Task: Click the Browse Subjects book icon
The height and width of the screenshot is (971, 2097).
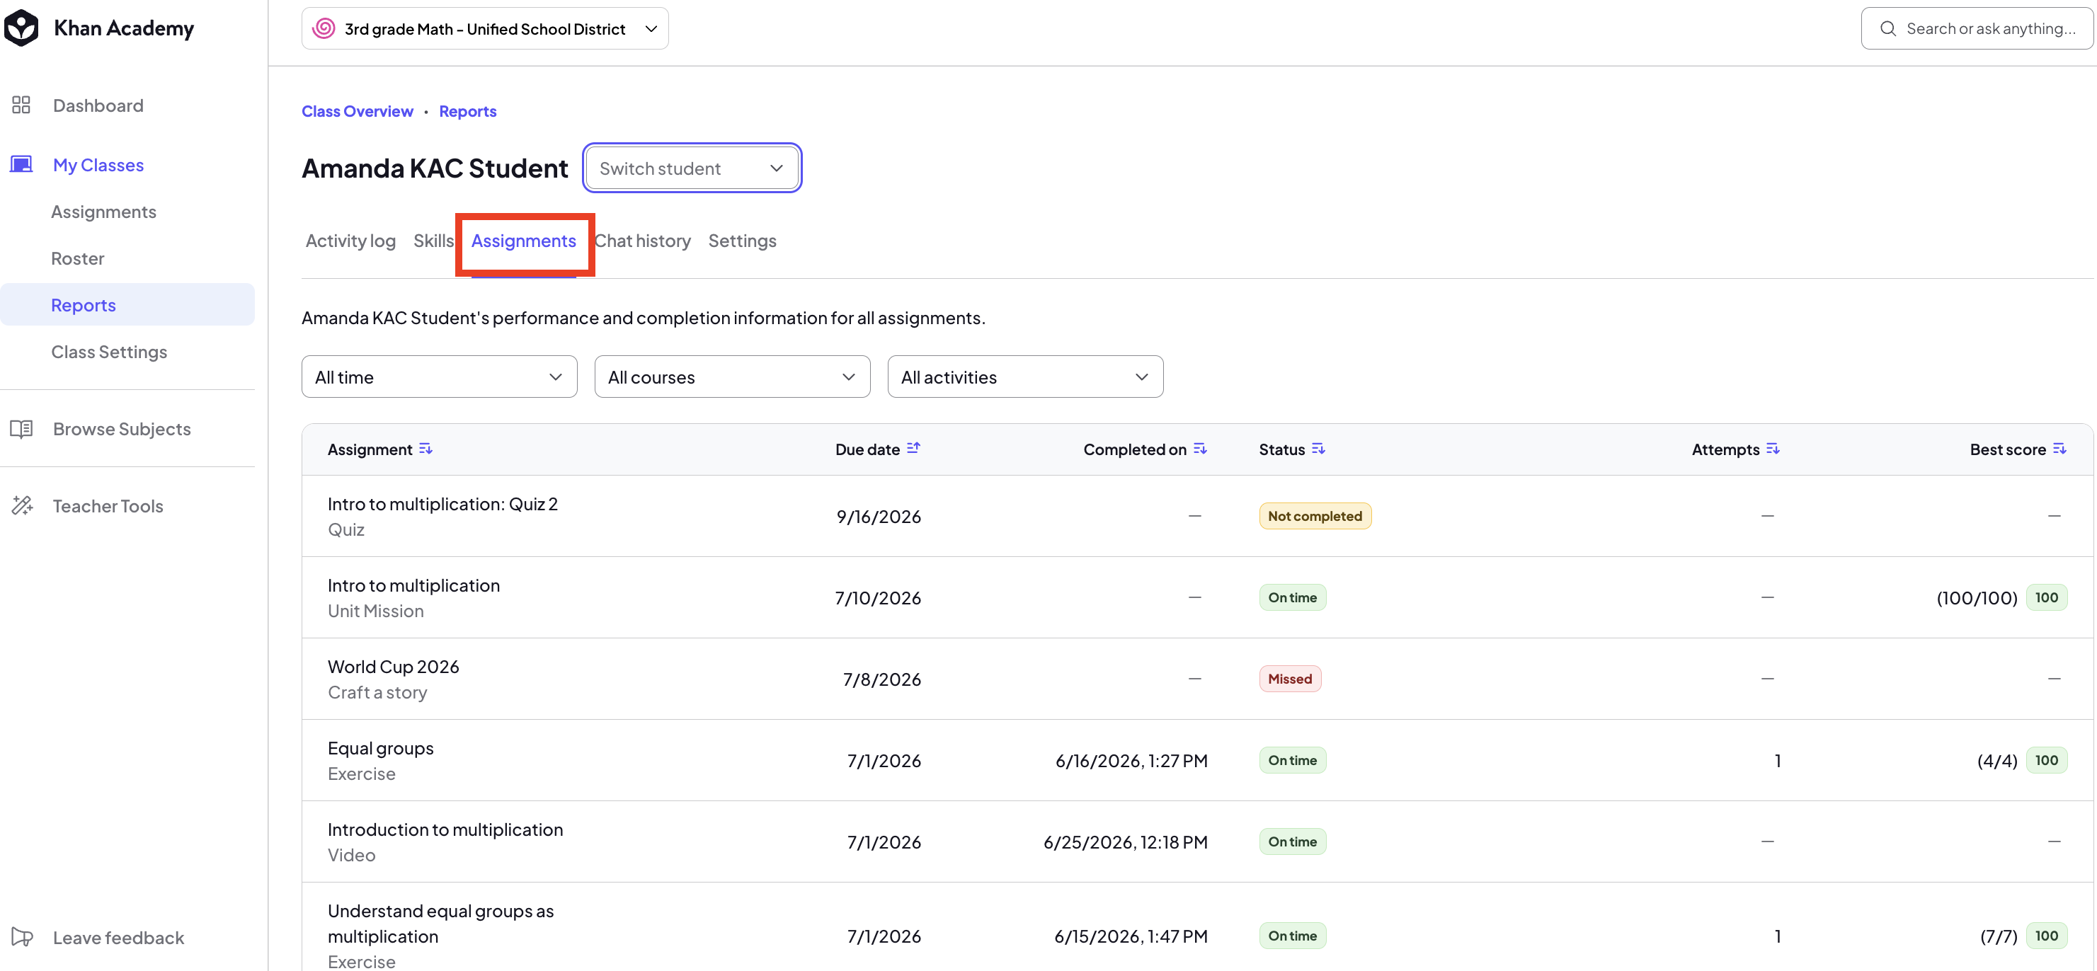Action: pyautogui.click(x=21, y=429)
